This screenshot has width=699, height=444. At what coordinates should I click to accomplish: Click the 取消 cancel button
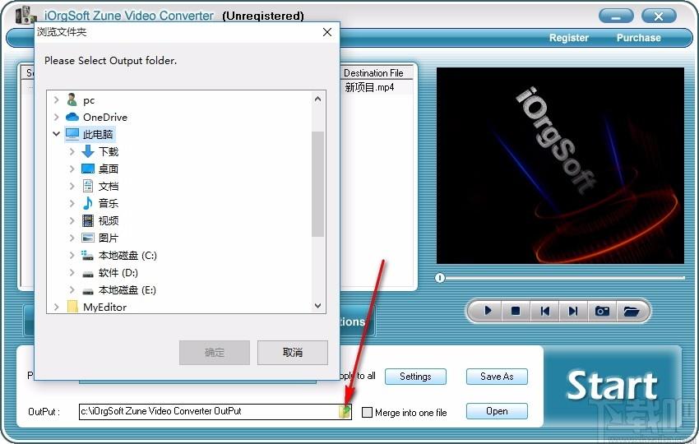tap(293, 353)
